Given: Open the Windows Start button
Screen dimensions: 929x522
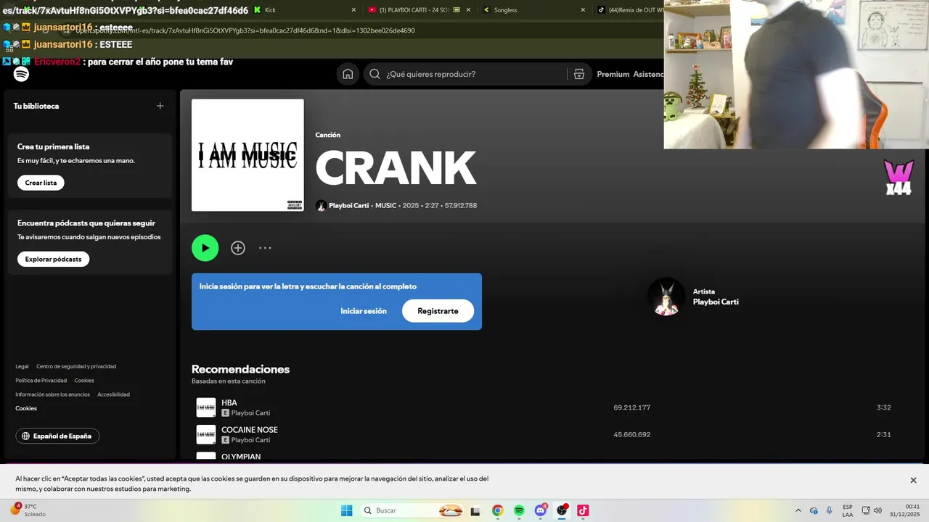Looking at the screenshot, I should tap(346, 510).
